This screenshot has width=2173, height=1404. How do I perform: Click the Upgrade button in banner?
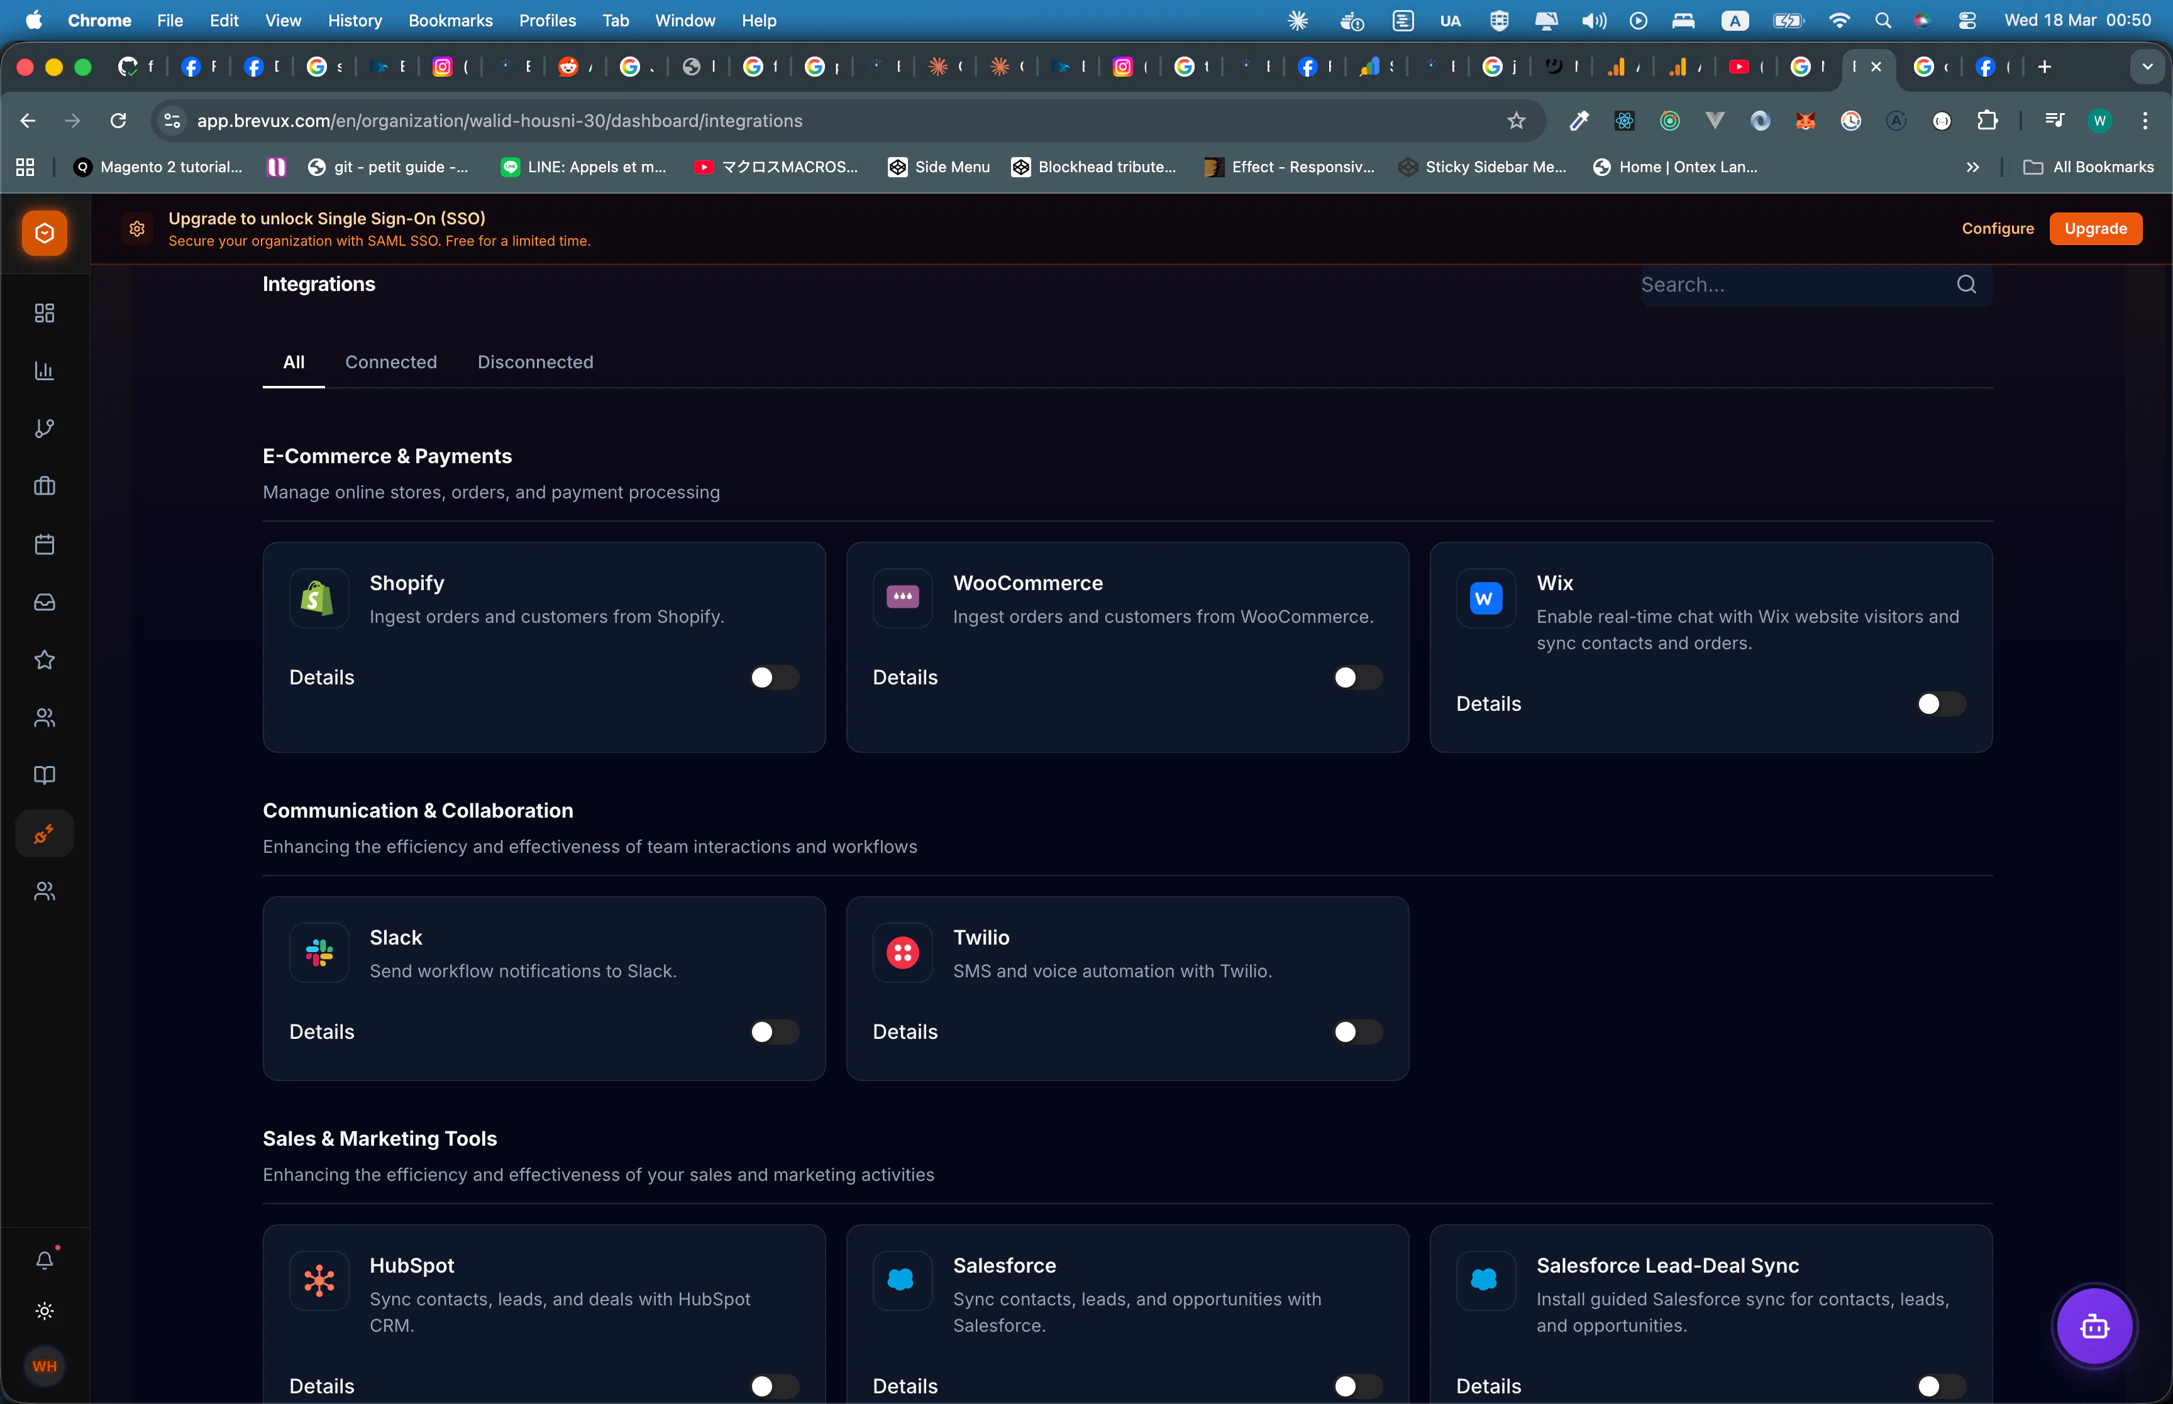click(2096, 229)
